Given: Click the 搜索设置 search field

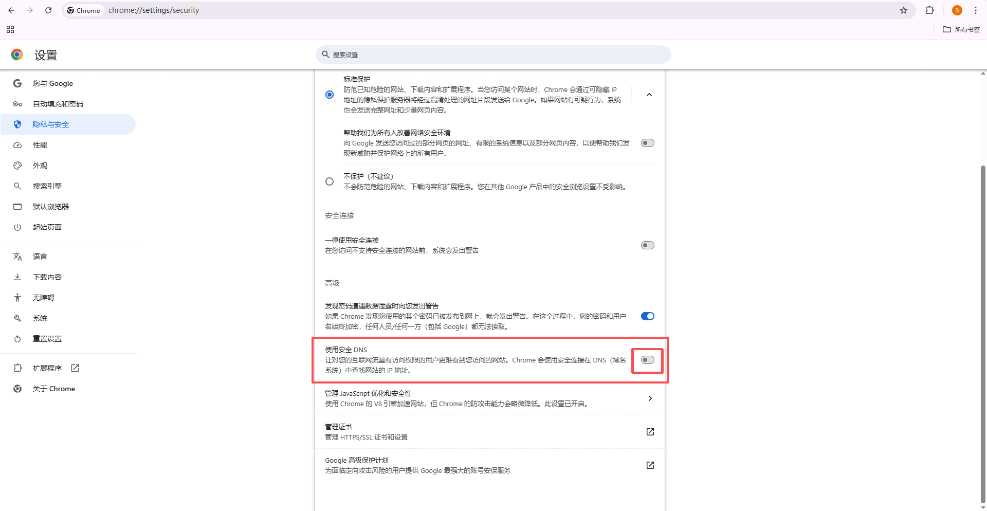Looking at the screenshot, I should tap(492, 54).
